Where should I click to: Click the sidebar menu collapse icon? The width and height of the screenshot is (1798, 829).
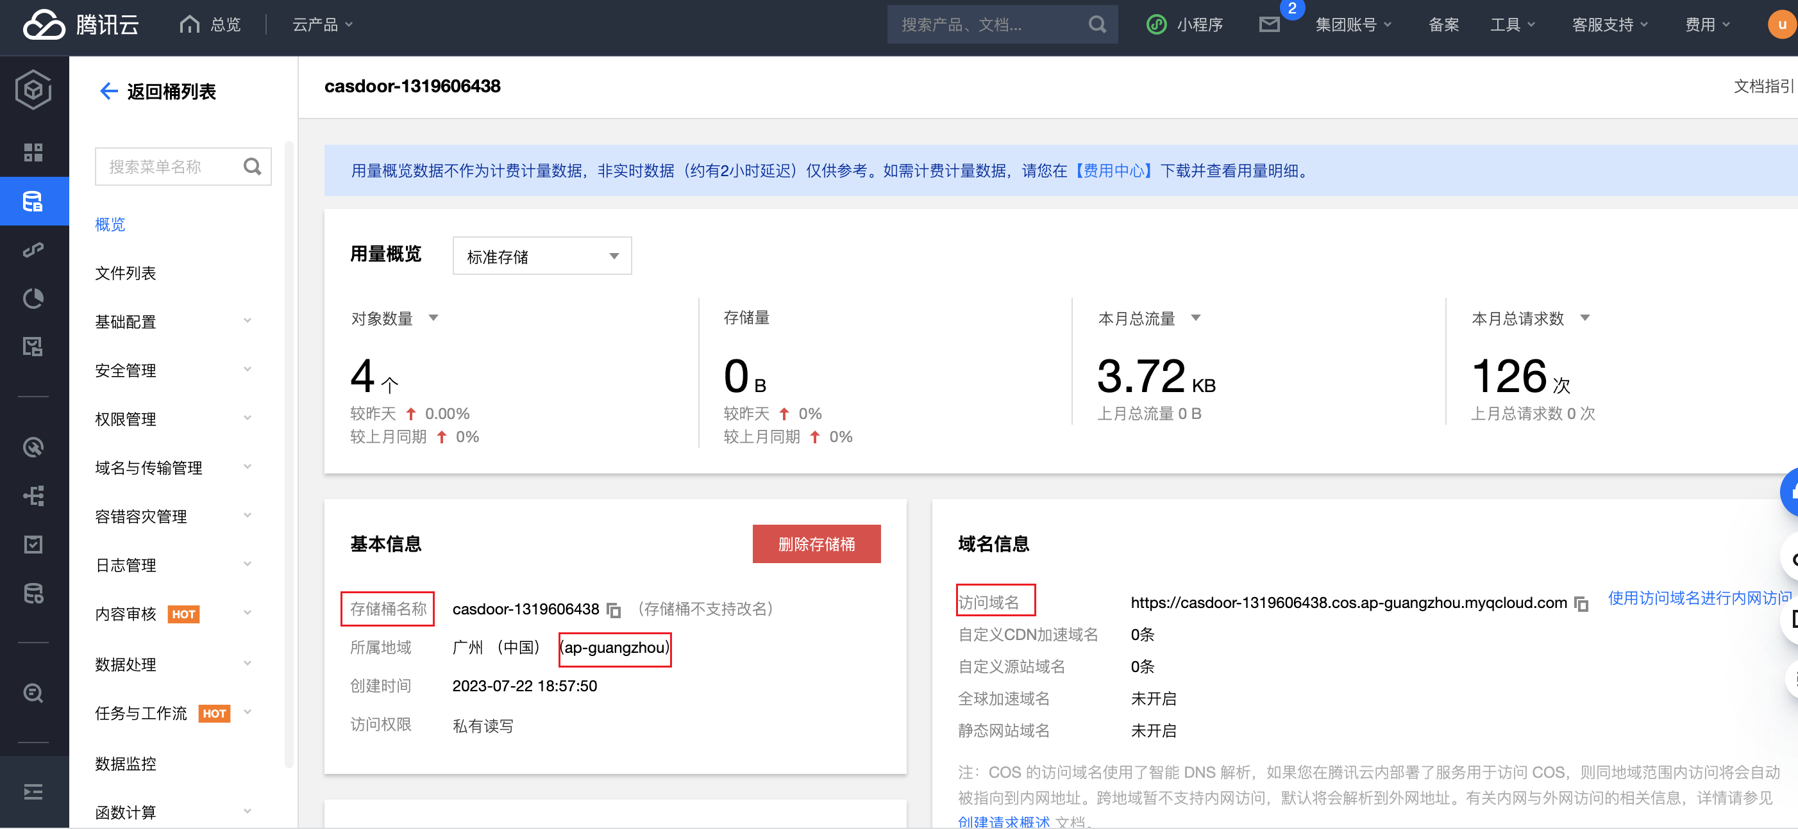point(33,792)
